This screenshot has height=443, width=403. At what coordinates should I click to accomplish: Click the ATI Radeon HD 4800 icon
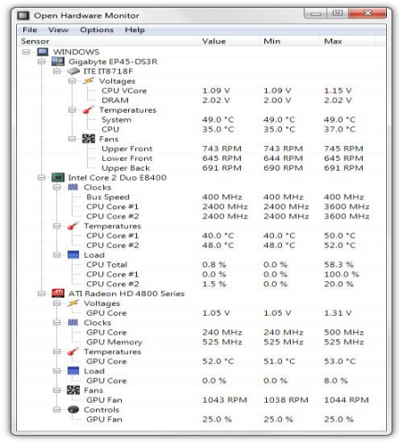[58, 294]
